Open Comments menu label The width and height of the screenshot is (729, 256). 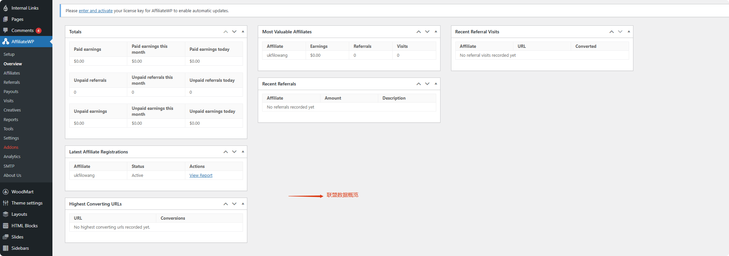(x=22, y=30)
